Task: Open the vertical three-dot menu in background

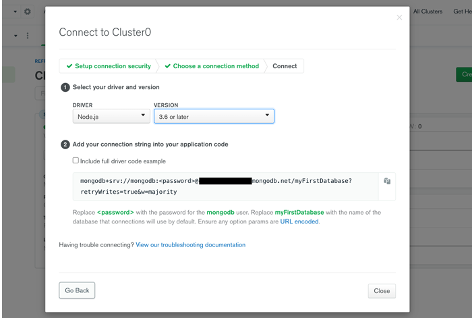Action: 28,36
